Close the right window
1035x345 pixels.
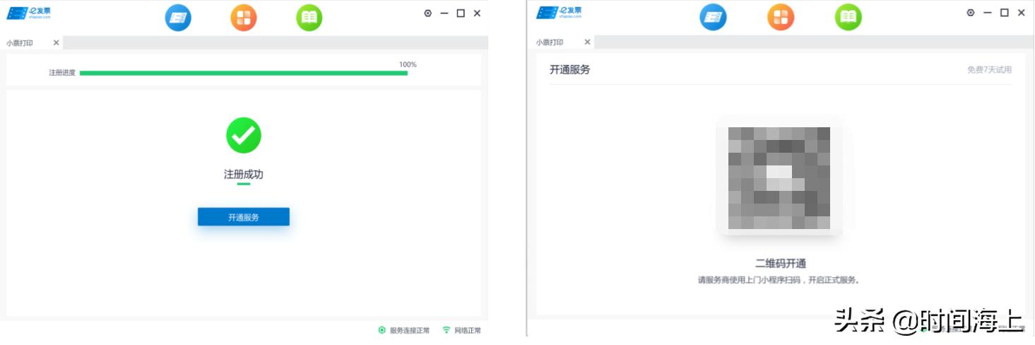pyautogui.click(x=1021, y=13)
